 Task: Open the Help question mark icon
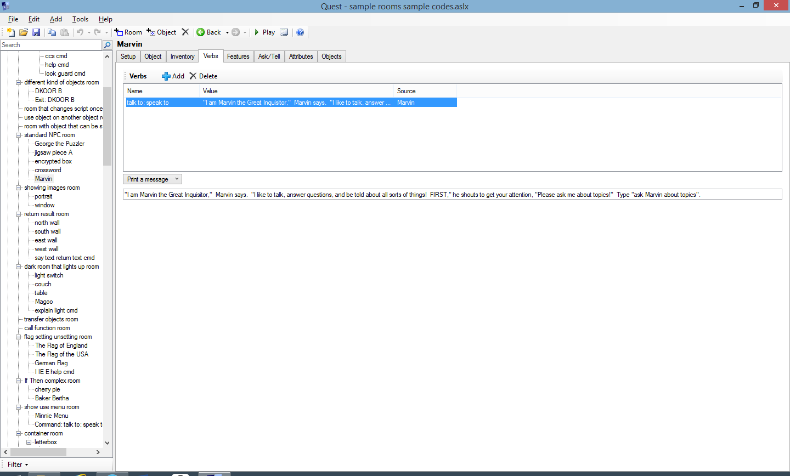[300, 32]
